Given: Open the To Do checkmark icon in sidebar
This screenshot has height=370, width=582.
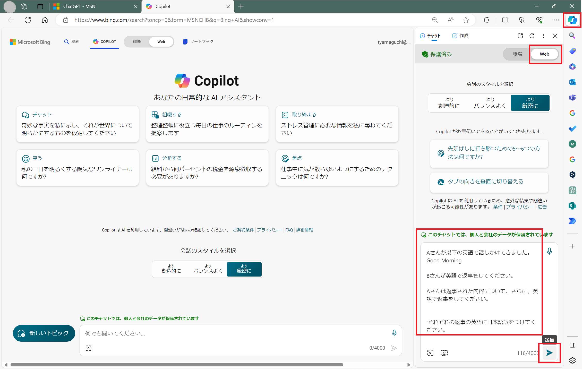Looking at the screenshot, I should (x=572, y=128).
